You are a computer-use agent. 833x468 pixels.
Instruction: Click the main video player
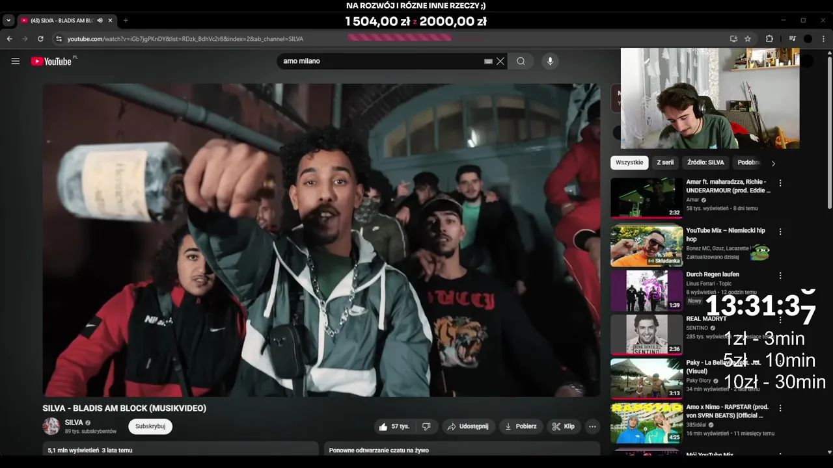point(321,240)
